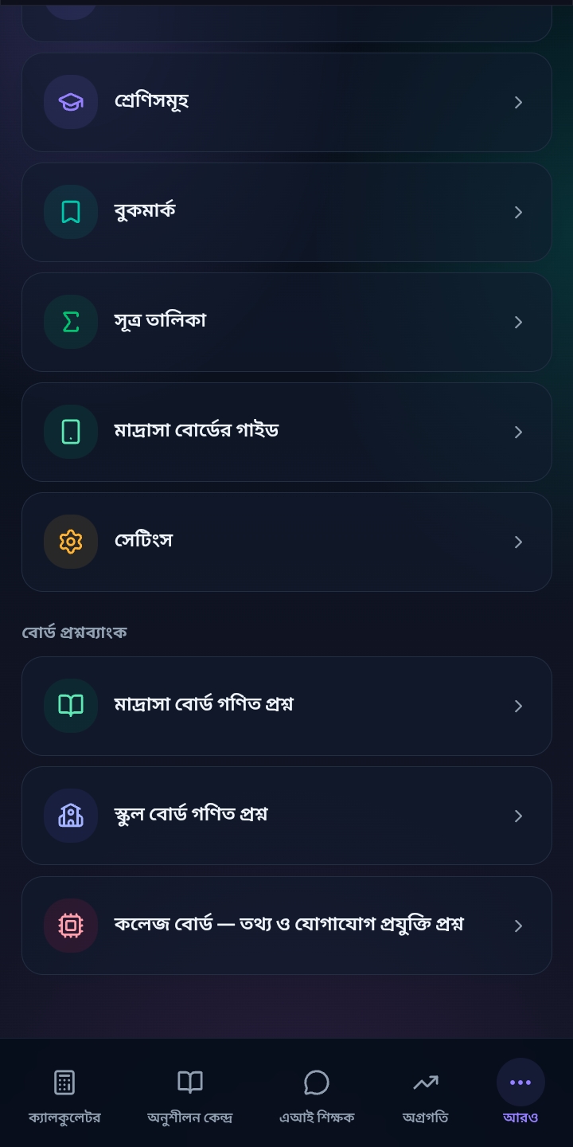The width and height of the screenshot is (573, 1147).
Task: Switch to the অনুশীলন কেন্দ্র tab
Action: pyautogui.click(x=190, y=1094)
